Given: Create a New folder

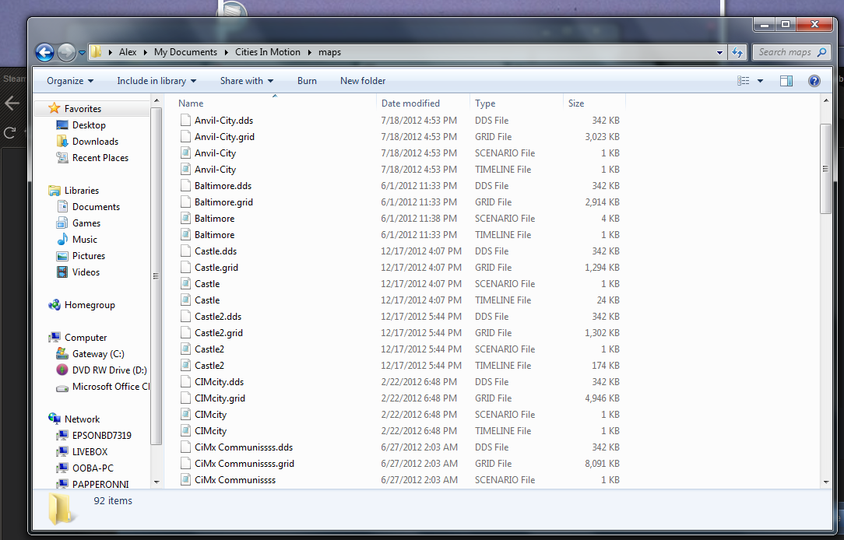Looking at the screenshot, I should (x=363, y=81).
